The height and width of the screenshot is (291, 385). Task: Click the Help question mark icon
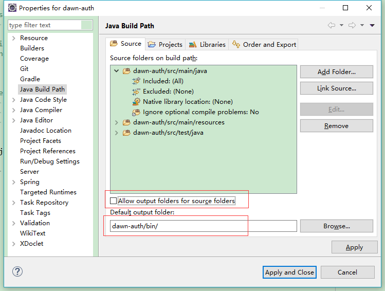point(17,271)
